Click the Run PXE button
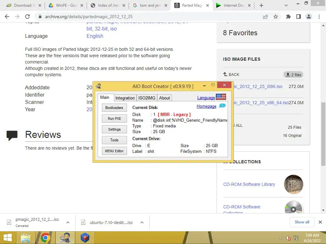This screenshot has width=326, height=244. pyautogui.click(x=114, y=119)
